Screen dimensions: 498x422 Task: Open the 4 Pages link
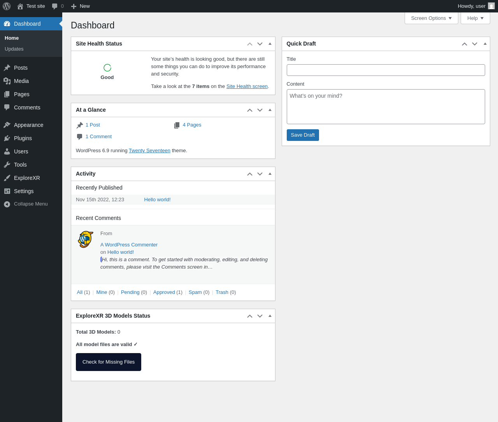[192, 125]
